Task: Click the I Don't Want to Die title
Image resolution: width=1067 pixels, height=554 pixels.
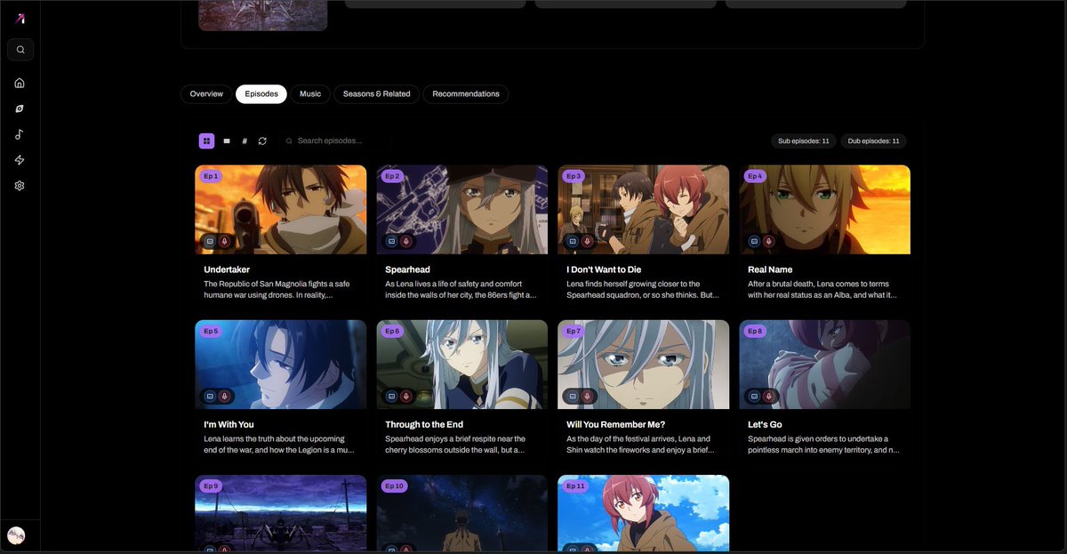Action: (604, 269)
